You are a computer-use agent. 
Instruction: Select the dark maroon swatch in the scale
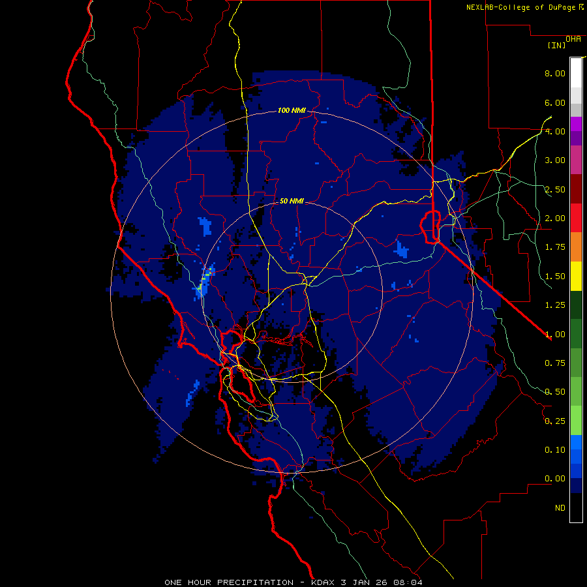point(576,189)
